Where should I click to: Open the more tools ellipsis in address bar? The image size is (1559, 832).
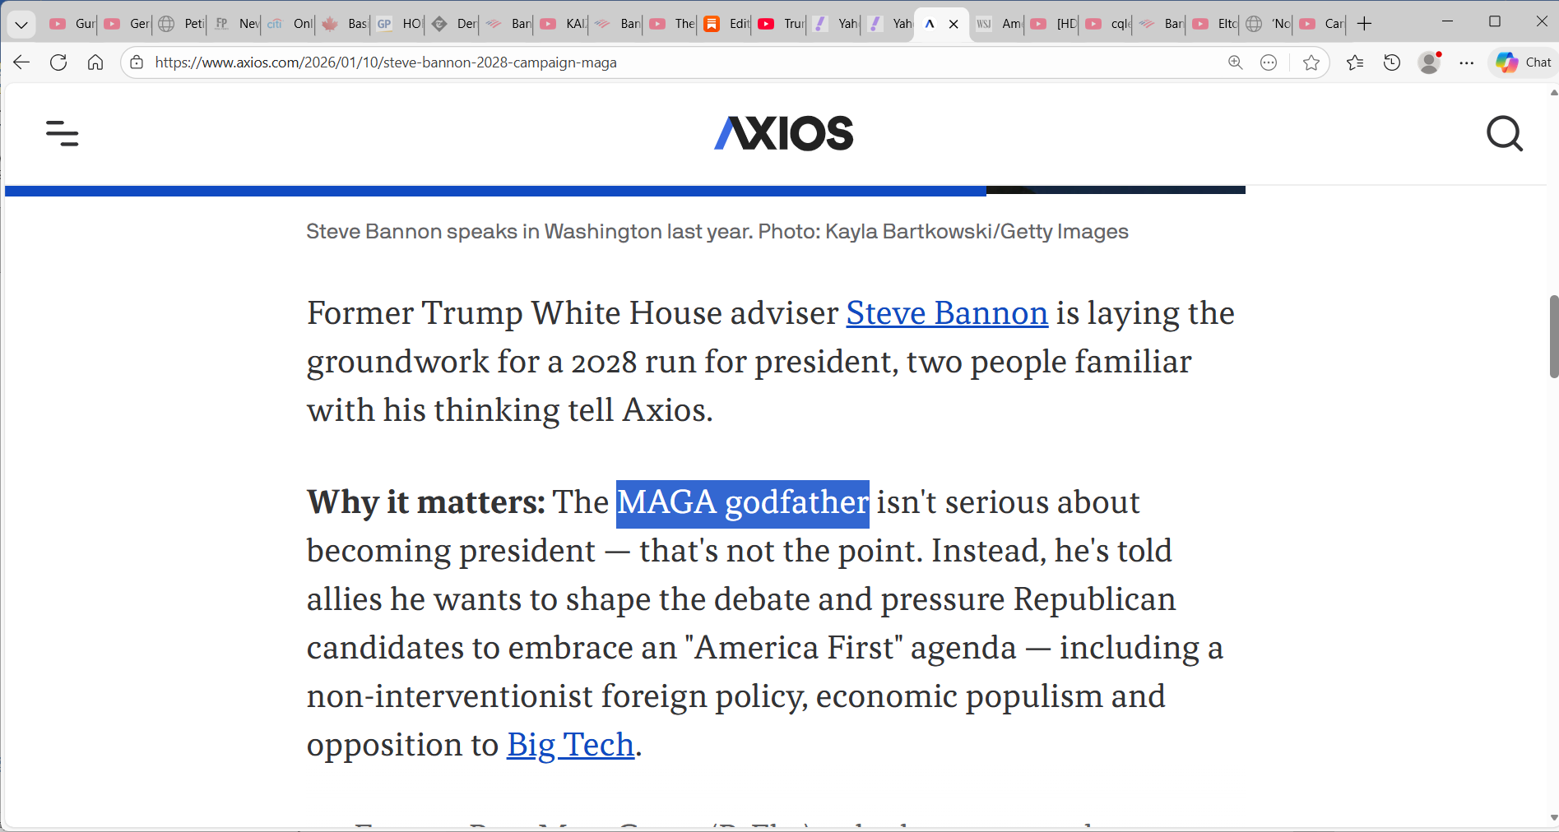[x=1269, y=62]
